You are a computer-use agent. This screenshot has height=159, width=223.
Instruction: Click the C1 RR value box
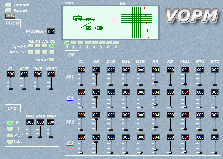click(156, 92)
